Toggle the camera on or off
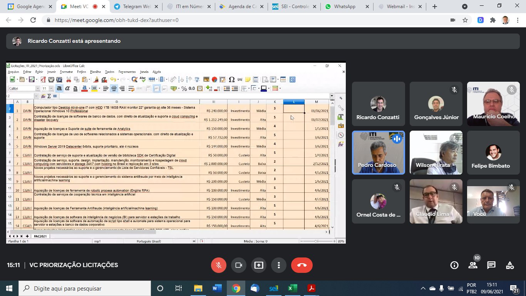526x296 pixels. (x=238, y=265)
